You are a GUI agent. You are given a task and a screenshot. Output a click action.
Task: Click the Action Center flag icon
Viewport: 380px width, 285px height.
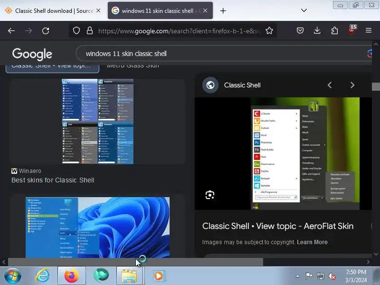[x=309, y=276]
